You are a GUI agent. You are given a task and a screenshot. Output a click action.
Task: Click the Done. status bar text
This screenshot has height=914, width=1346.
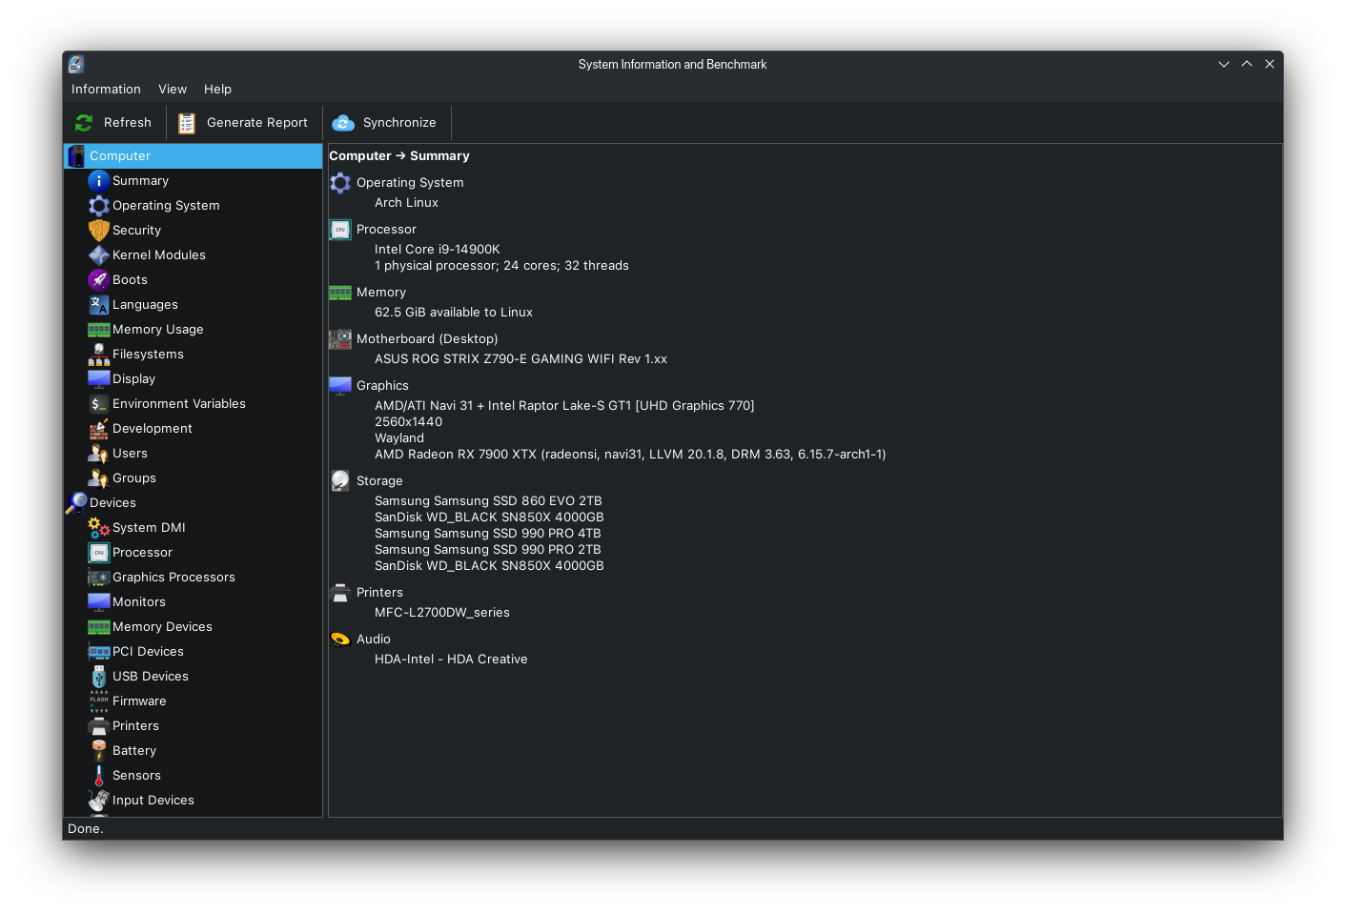coord(86,828)
